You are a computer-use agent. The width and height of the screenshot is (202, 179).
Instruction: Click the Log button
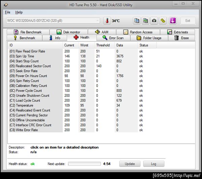pos(154,164)
